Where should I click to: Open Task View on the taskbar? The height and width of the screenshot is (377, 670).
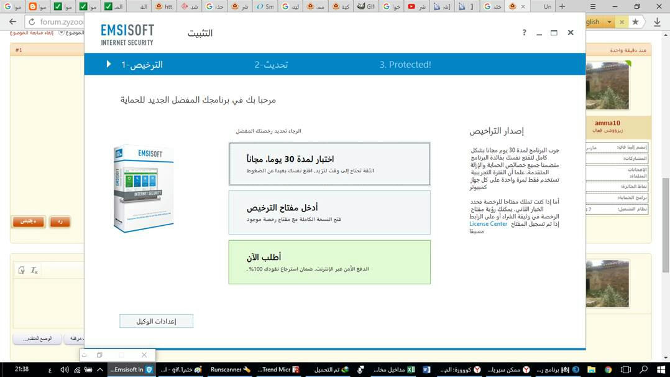pyautogui.click(x=625, y=370)
